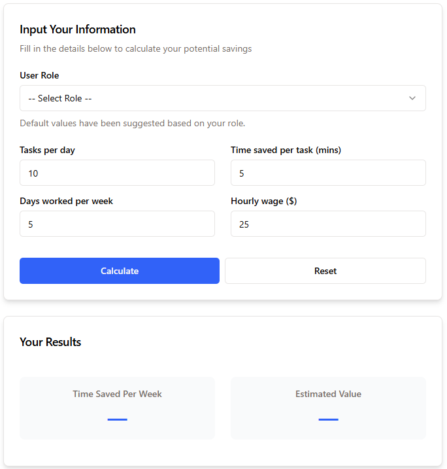This screenshot has height=469, width=447.
Task: Click the chevron arrow in role selector
Action: pos(412,98)
